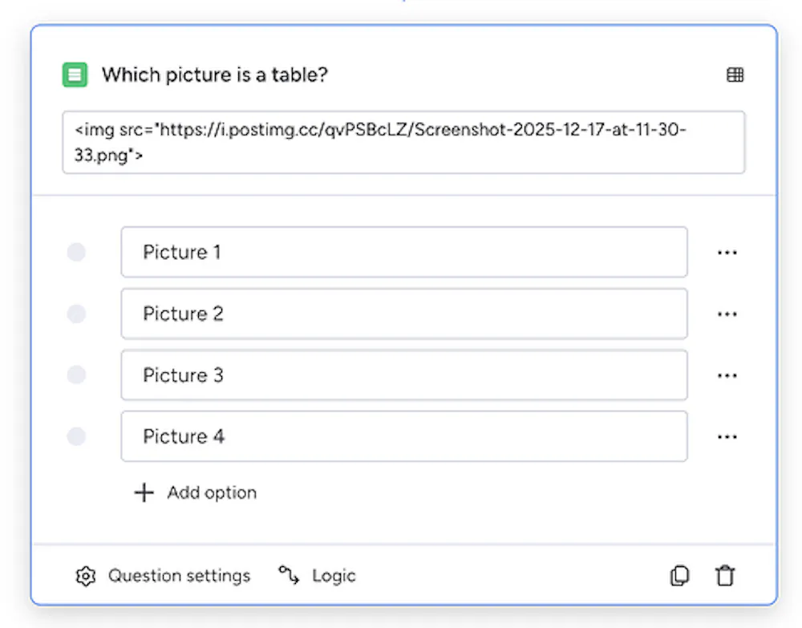Screen dimensions: 802x628
Task: Click the green question type icon
Action: coord(75,75)
